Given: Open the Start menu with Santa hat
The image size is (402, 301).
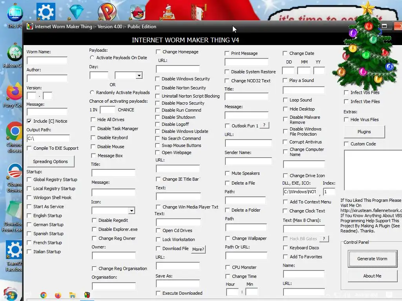Looking at the screenshot, I should [x=10, y=294].
